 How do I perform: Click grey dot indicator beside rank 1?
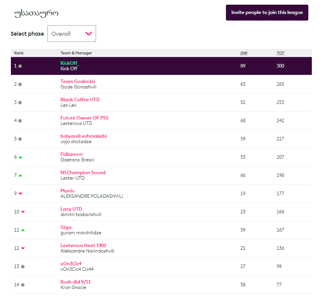[x=20, y=66]
